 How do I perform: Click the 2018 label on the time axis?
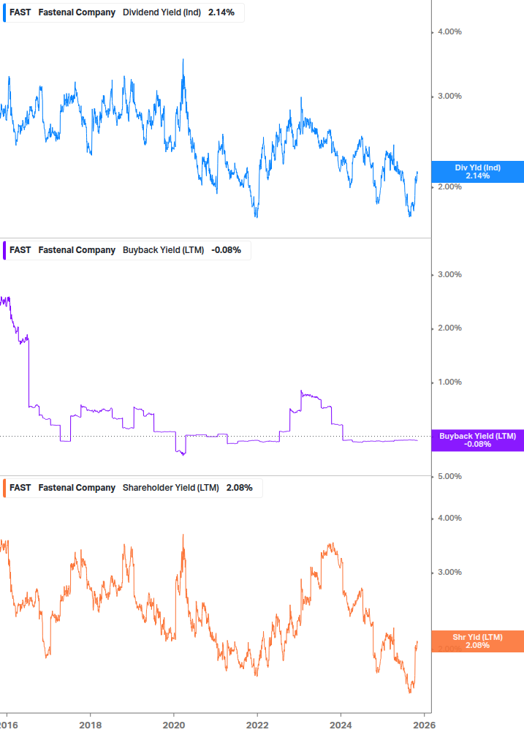91,725
